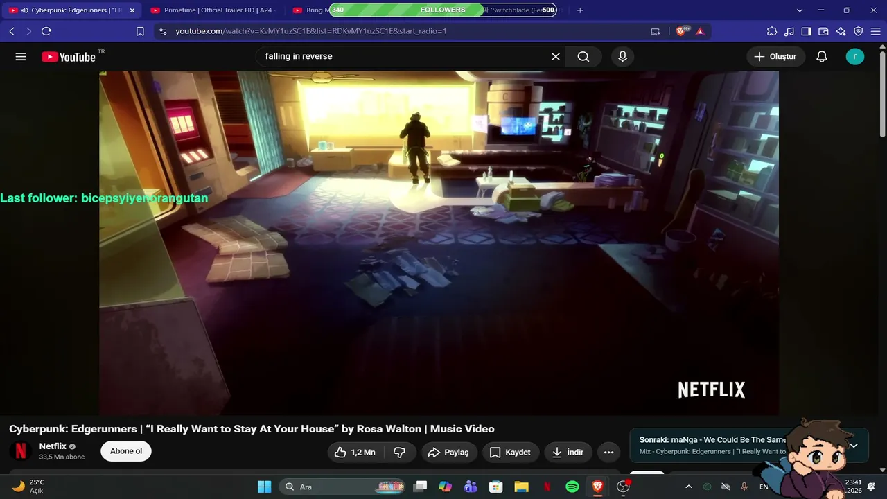887x499 pixels.
Task: Share the video using Paylaş
Action: (449, 453)
